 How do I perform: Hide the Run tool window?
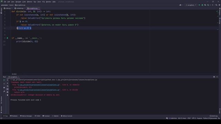click(217, 77)
